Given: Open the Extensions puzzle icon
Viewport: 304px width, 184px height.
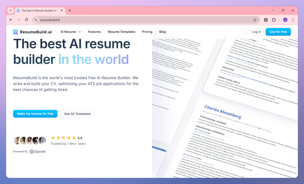Looking at the screenshot, I should (x=274, y=20).
